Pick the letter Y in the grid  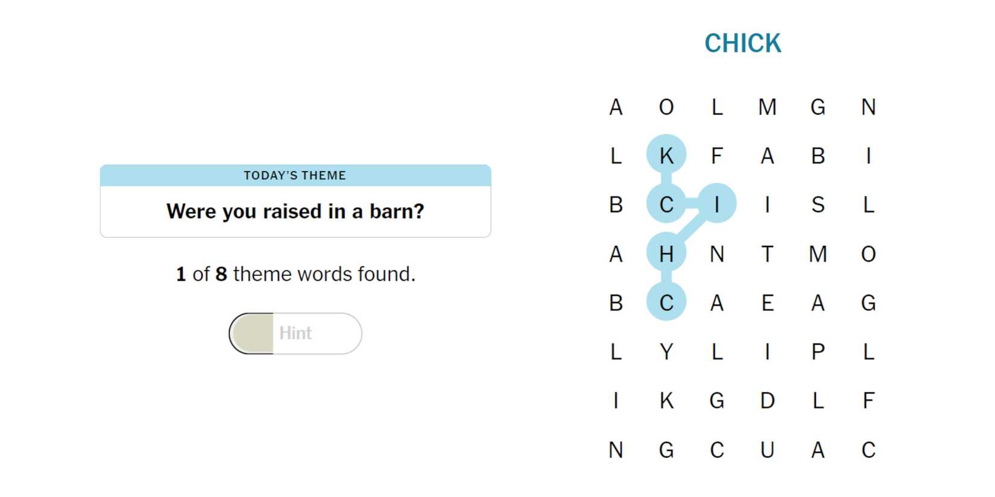[x=666, y=352]
